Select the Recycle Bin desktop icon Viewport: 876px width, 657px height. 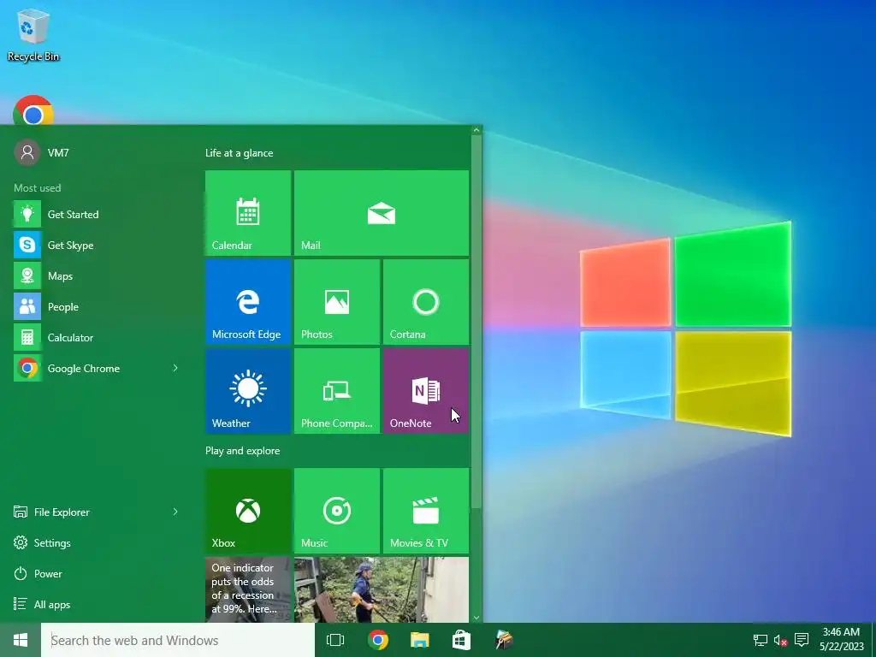click(33, 34)
